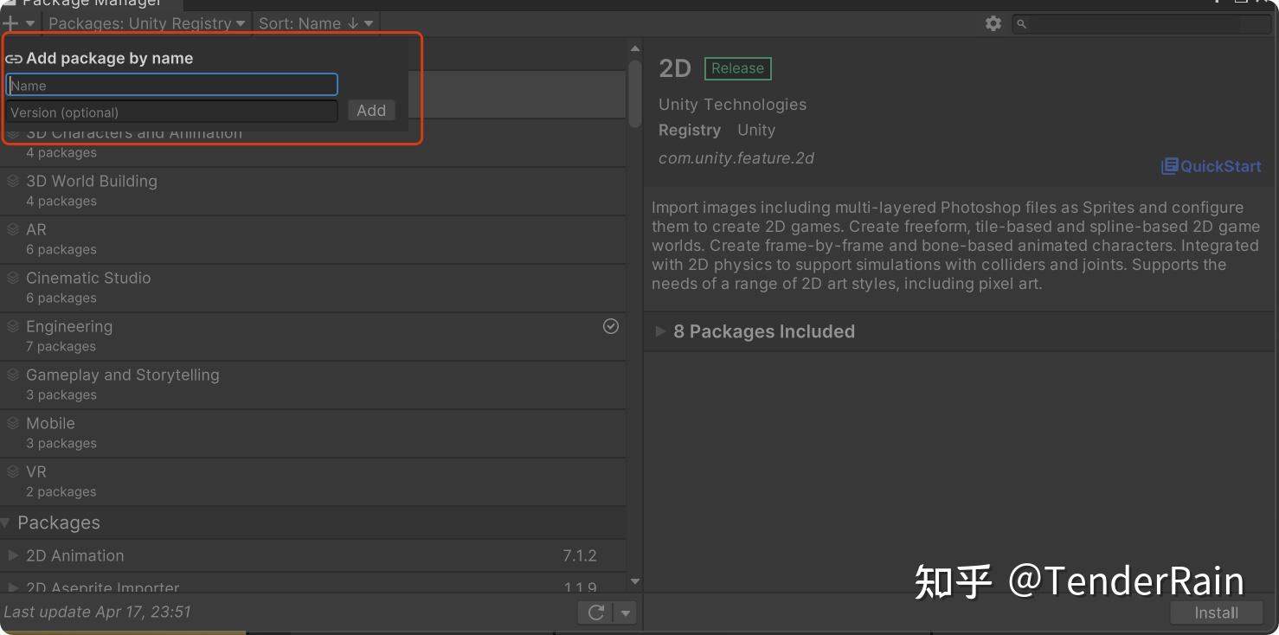This screenshot has height=635, width=1279.
Task: Click the feature stack icon beside AR
Action: [x=13, y=229]
